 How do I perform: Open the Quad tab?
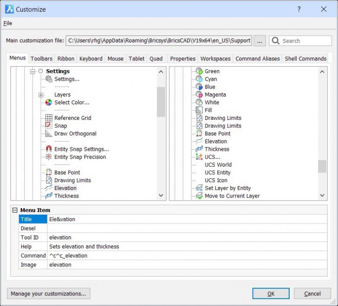pyautogui.click(x=156, y=59)
